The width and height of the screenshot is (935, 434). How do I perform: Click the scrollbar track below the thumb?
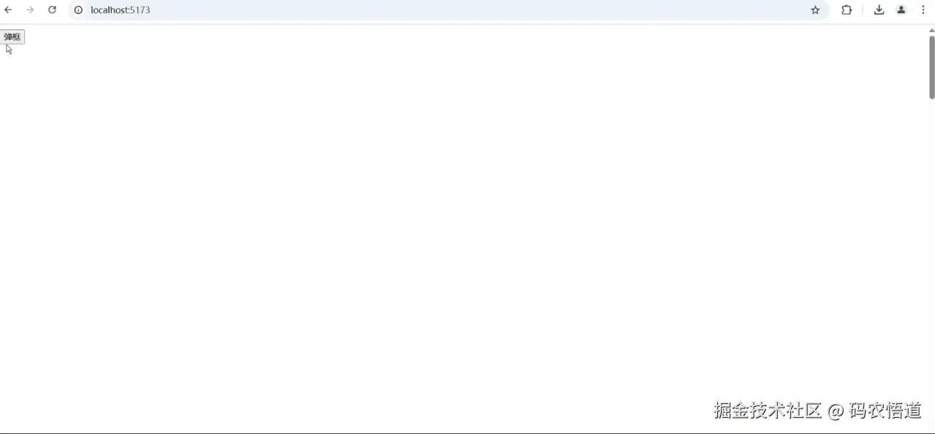pos(931,263)
